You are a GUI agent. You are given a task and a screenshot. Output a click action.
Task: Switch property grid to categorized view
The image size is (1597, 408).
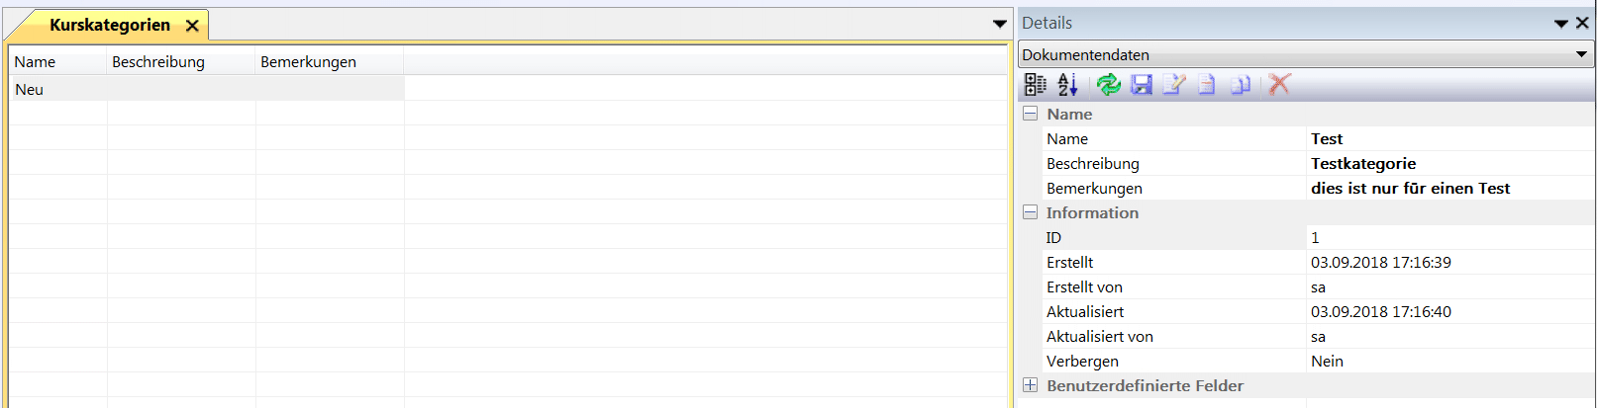(1035, 85)
